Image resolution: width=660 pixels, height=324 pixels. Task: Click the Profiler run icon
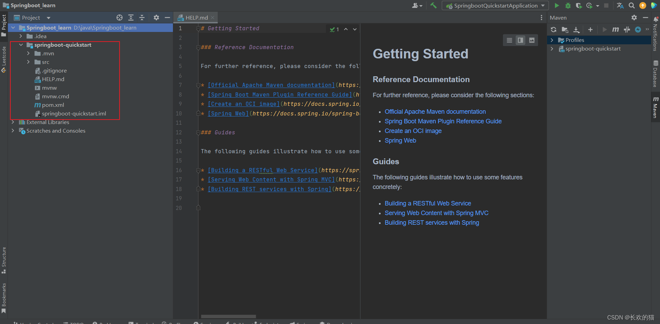point(589,5)
